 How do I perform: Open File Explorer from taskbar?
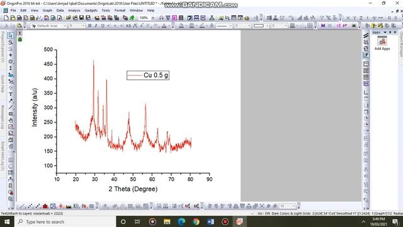pos(167,221)
